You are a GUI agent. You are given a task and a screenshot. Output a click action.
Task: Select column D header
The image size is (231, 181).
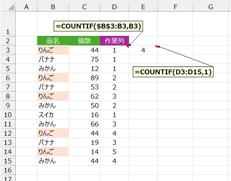coord(114,7)
